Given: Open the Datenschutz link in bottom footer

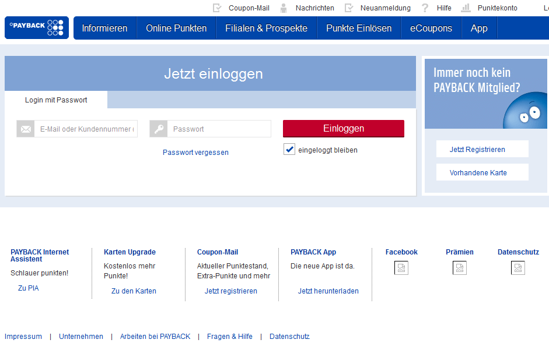Looking at the screenshot, I should click(x=289, y=337).
